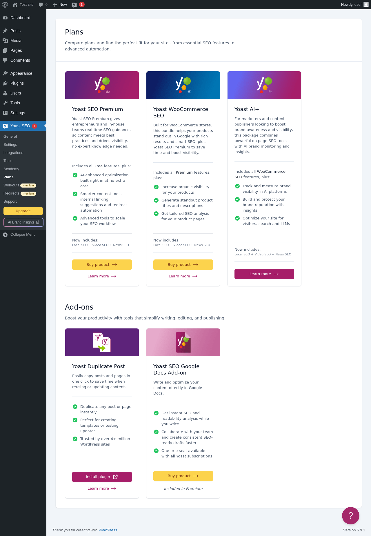Viewport: 371px width, 536px height.
Task: Click checkmark beside Track and measure brand
Action: coord(237,186)
